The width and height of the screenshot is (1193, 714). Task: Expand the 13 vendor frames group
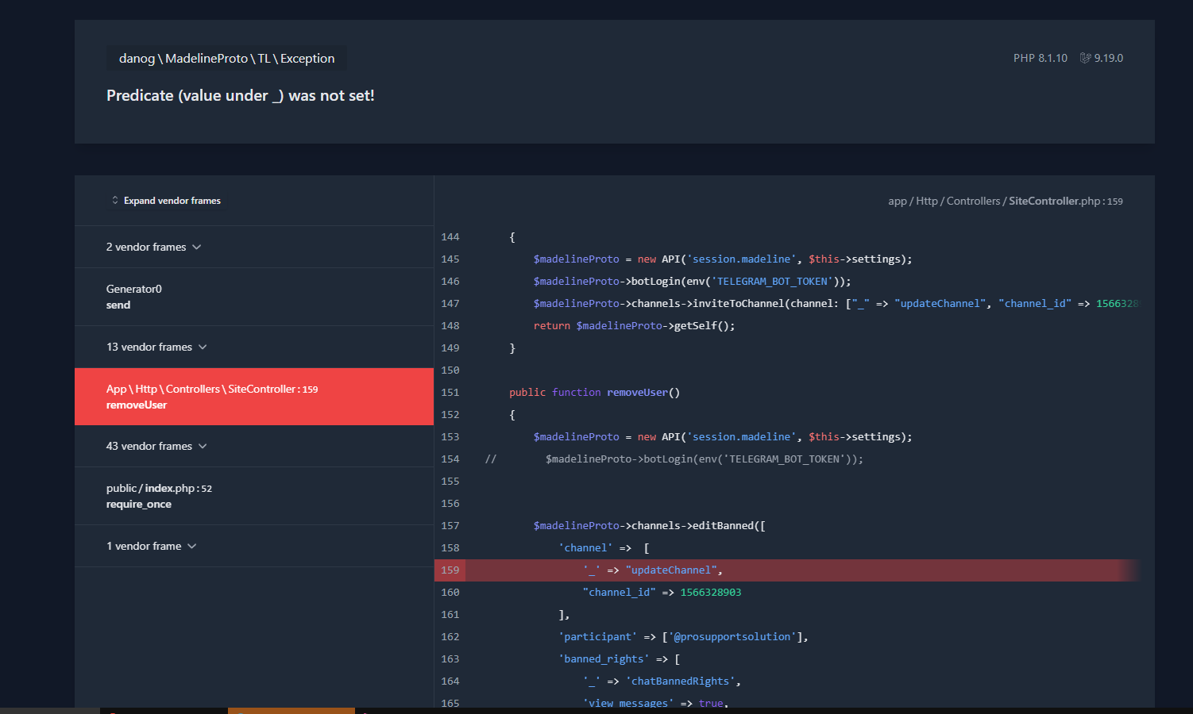pos(156,347)
